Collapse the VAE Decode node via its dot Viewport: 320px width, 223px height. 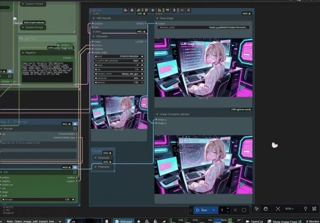click(x=94, y=18)
